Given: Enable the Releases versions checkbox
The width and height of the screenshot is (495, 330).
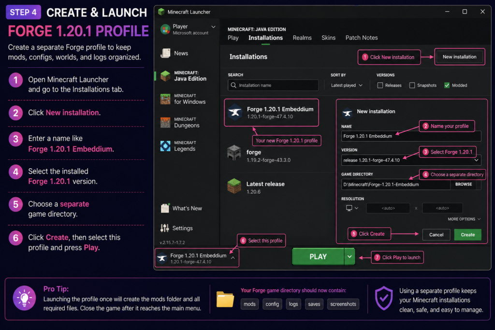Looking at the screenshot, I should (380, 85).
